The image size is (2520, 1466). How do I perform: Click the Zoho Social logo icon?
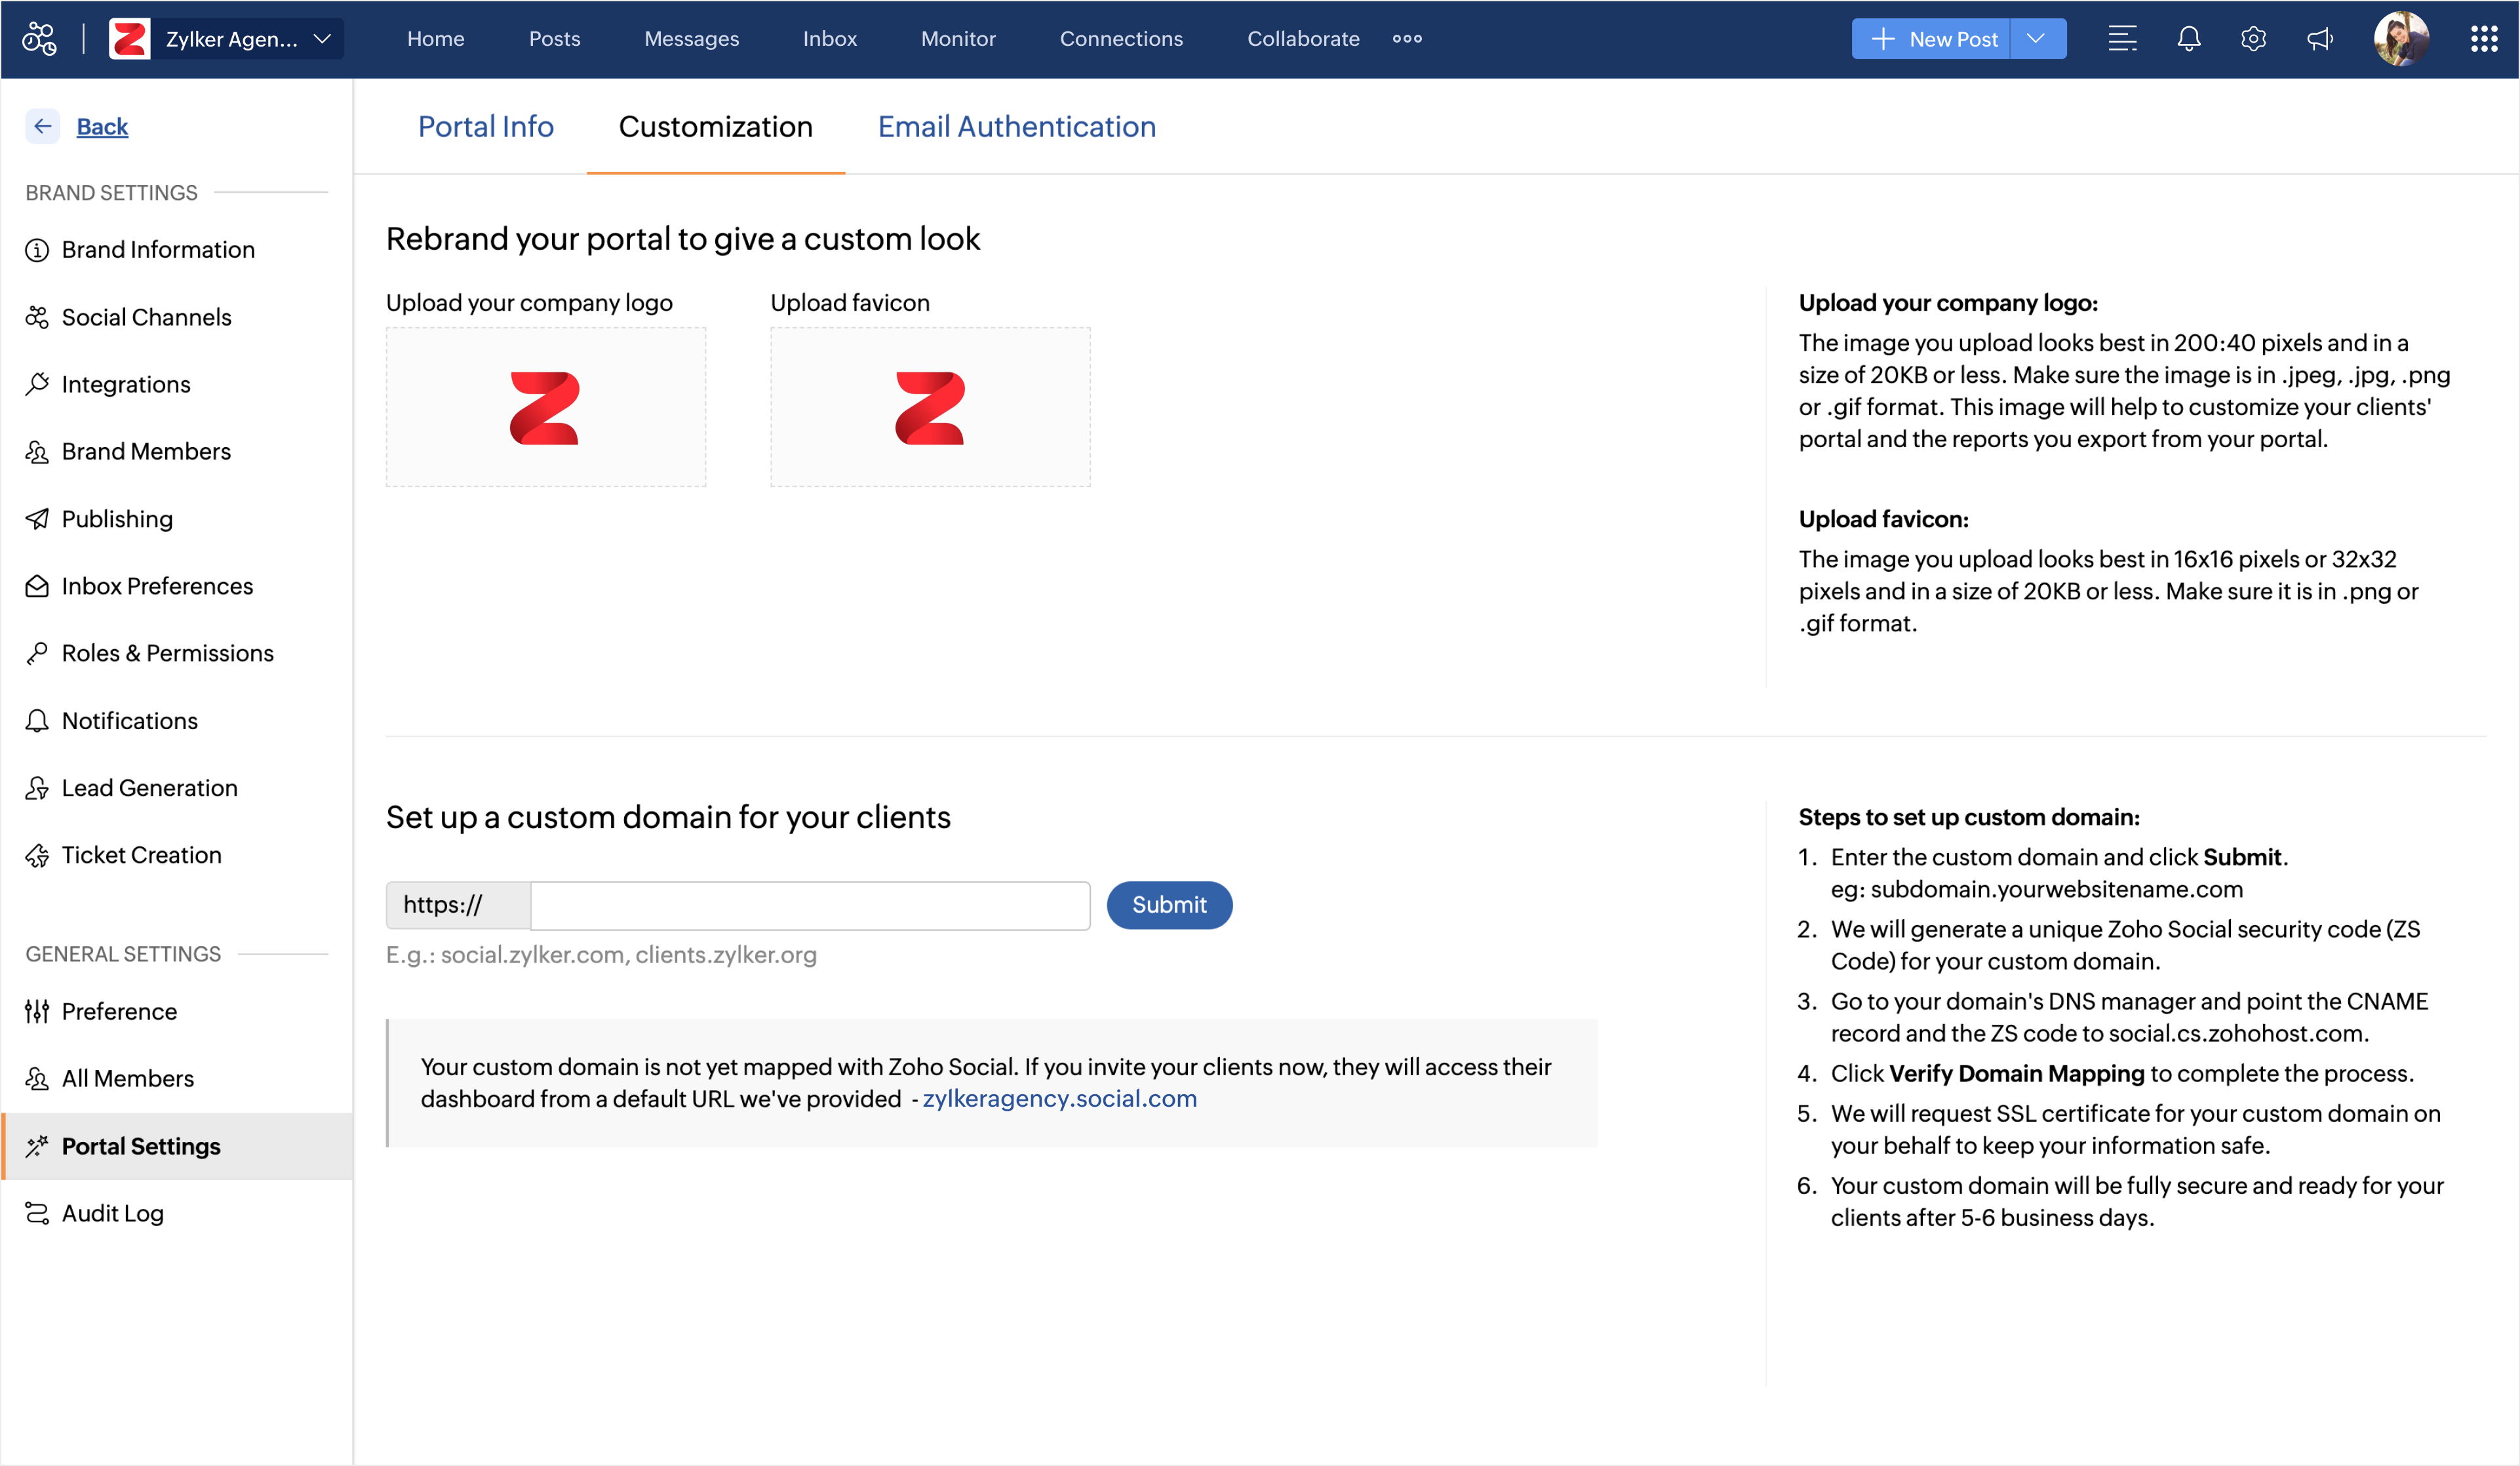[40, 39]
